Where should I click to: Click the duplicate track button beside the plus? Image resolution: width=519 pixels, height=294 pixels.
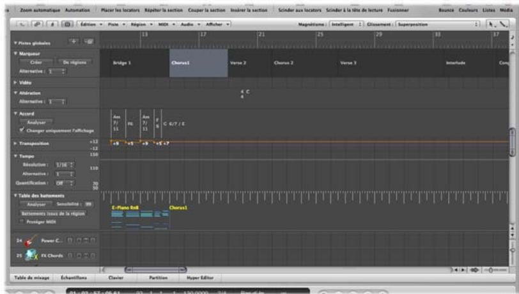(x=88, y=42)
